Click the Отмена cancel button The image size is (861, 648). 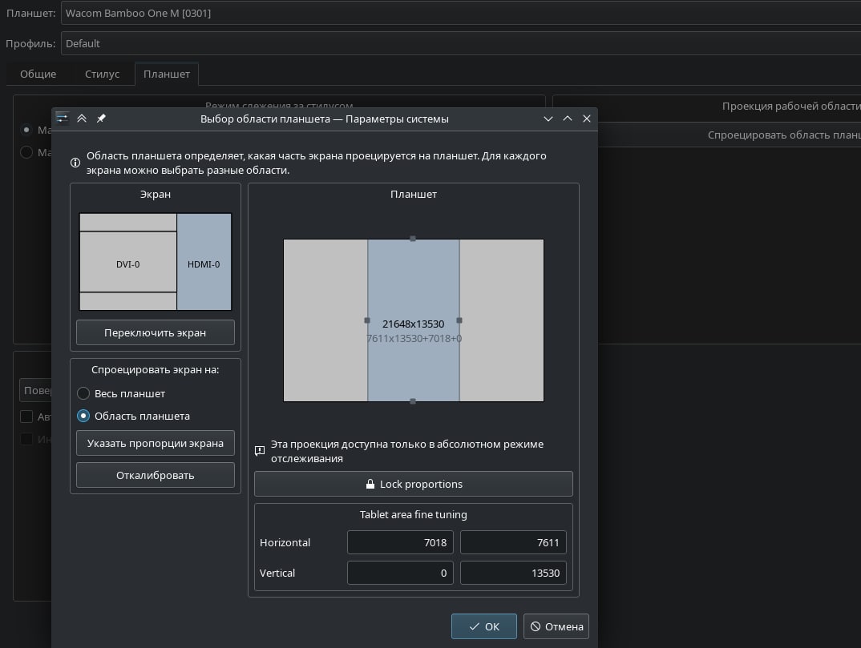point(556,626)
